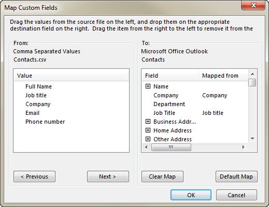Restore the Default Map
The height and width of the screenshot is (207, 269).
(236, 176)
